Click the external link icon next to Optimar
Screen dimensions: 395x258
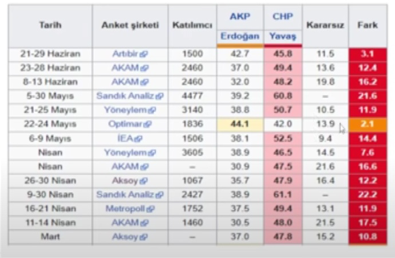point(148,124)
